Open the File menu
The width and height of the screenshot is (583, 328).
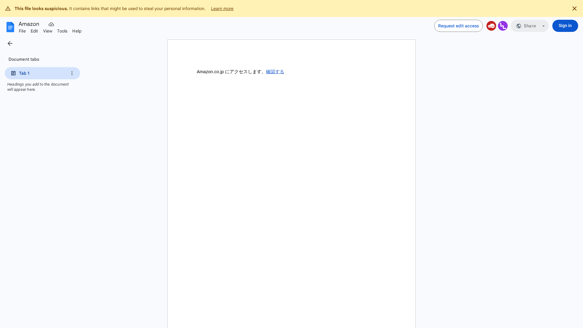(x=22, y=31)
